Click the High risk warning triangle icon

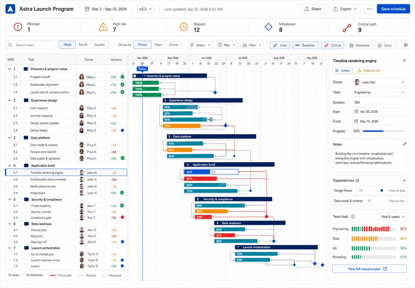(x=103, y=27)
